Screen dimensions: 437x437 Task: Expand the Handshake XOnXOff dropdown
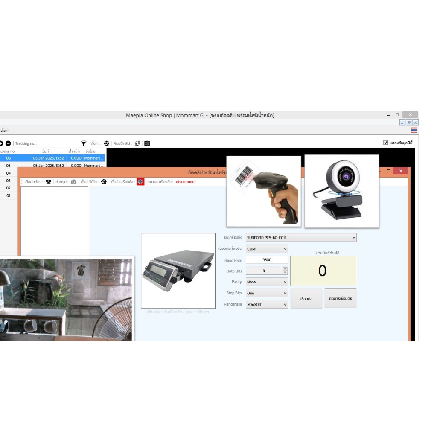tap(285, 305)
